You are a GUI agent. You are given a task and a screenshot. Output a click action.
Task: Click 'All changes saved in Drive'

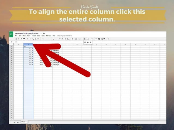pos(65,36)
